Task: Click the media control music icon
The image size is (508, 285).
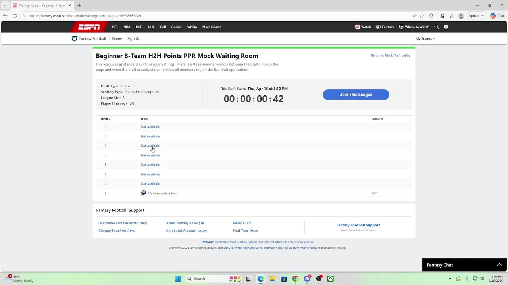Action: click(442, 16)
